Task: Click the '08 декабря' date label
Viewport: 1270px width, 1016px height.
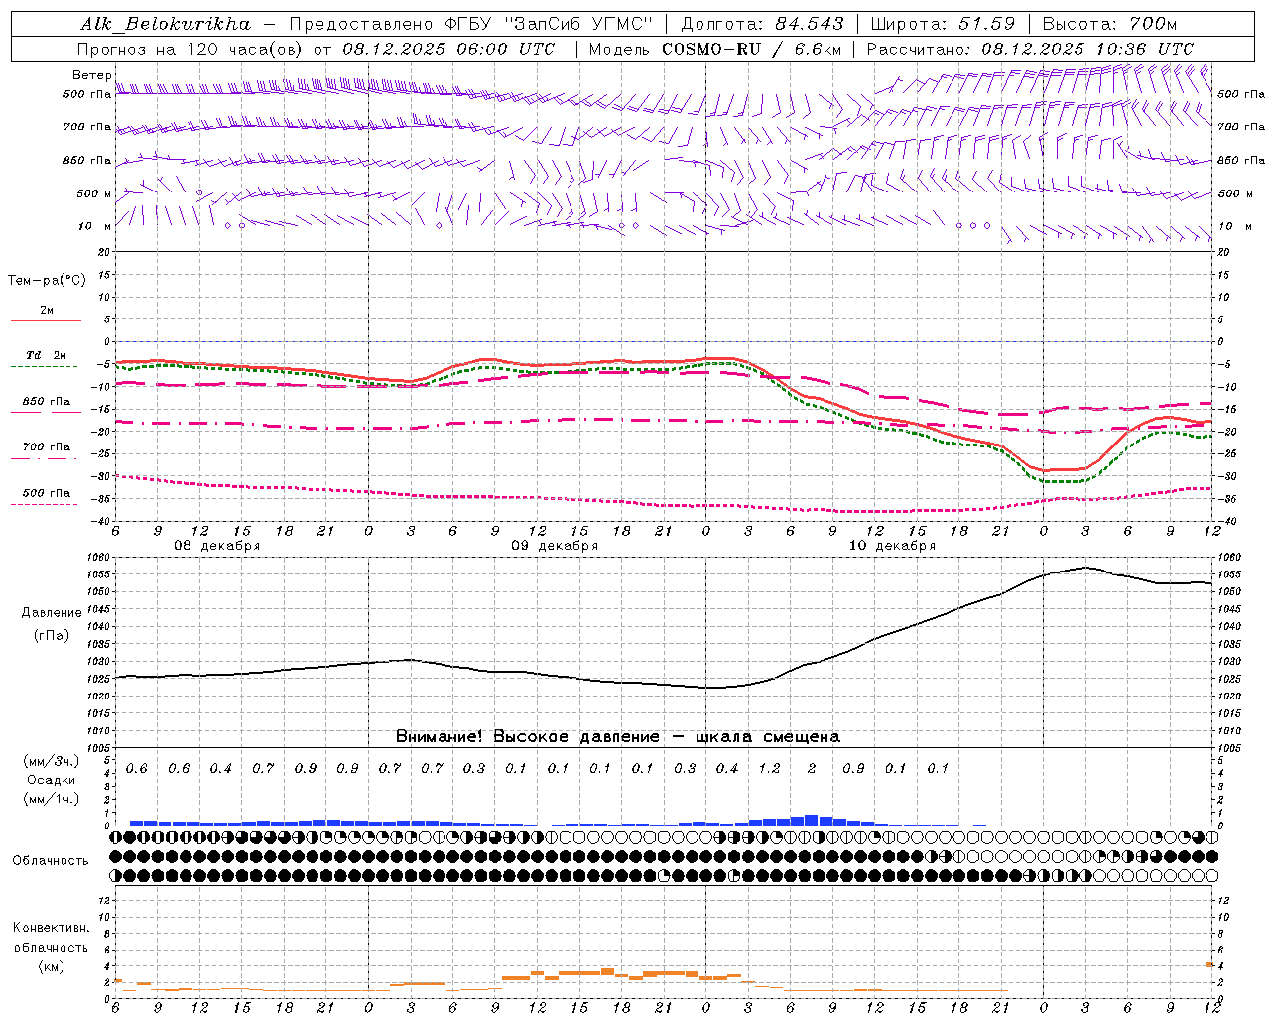Action: click(217, 546)
